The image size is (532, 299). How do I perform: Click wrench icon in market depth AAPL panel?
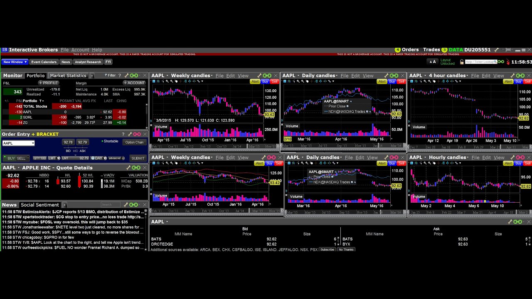[x=510, y=222]
